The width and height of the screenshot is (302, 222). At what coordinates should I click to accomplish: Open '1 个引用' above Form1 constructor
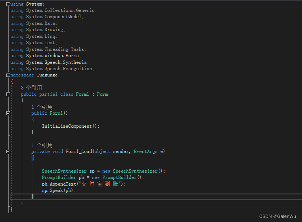point(42,107)
